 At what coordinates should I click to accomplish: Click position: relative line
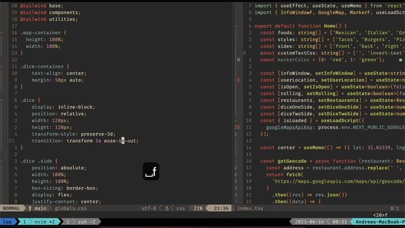click(59, 114)
